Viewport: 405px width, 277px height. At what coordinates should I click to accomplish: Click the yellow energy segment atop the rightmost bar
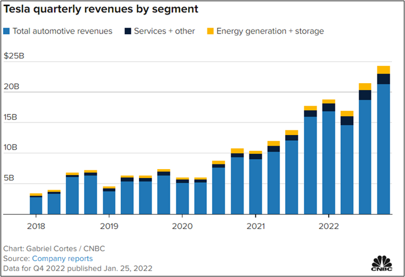pyautogui.click(x=383, y=70)
